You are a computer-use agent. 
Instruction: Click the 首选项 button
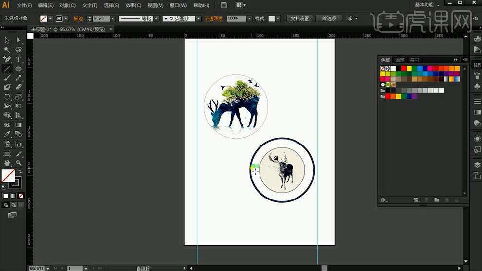coord(329,18)
